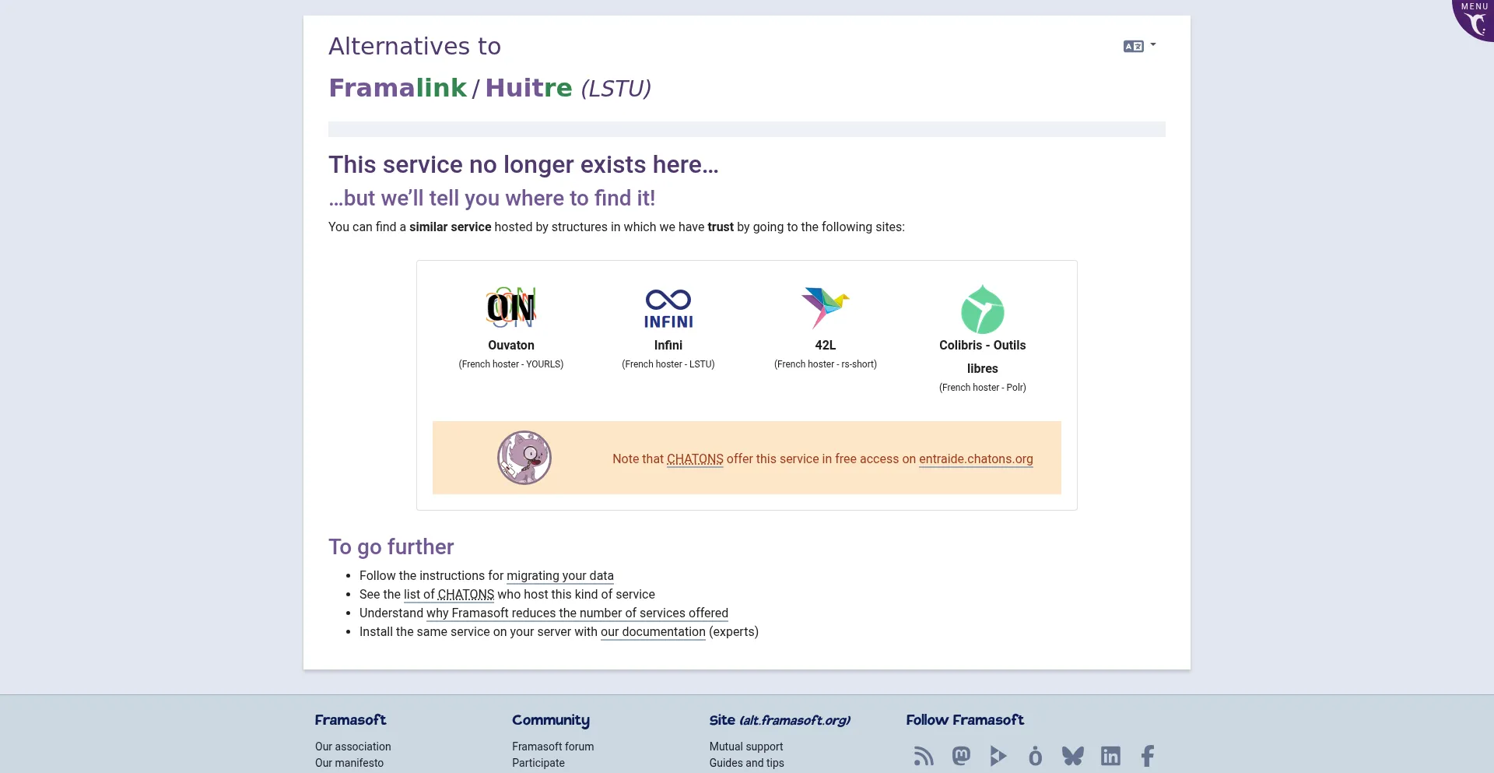Open the list of CHATONS link
1494x773 pixels.
coord(449,595)
